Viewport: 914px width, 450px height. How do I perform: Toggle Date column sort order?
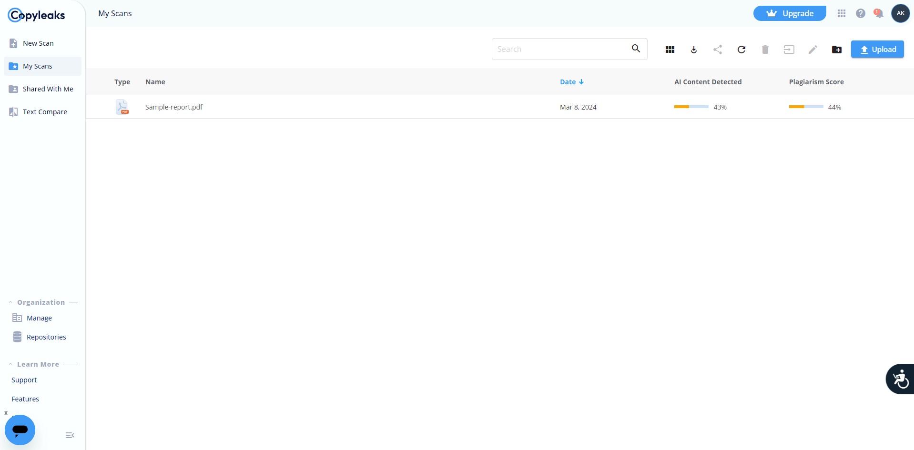572,82
